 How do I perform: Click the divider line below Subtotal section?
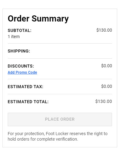pyautogui.click(x=60, y=43)
